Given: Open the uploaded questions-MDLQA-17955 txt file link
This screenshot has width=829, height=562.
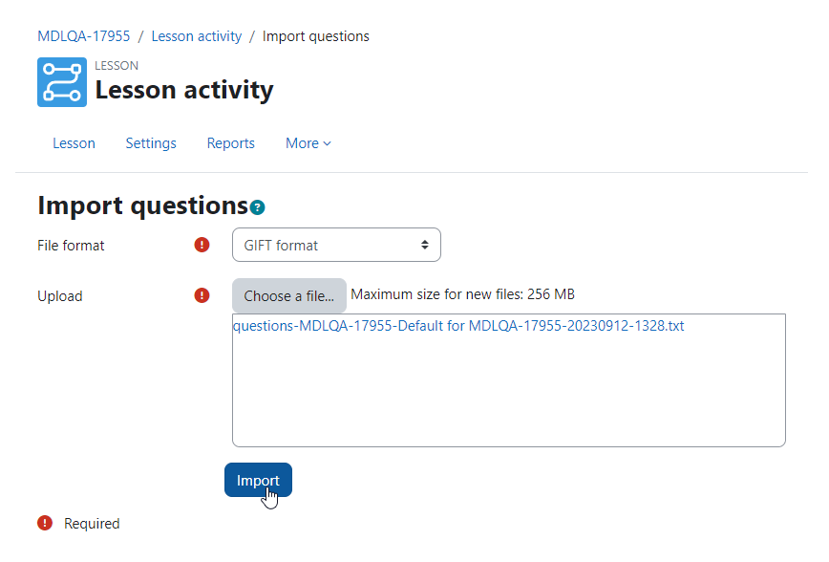Looking at the screenshot, I should [458, 326].
